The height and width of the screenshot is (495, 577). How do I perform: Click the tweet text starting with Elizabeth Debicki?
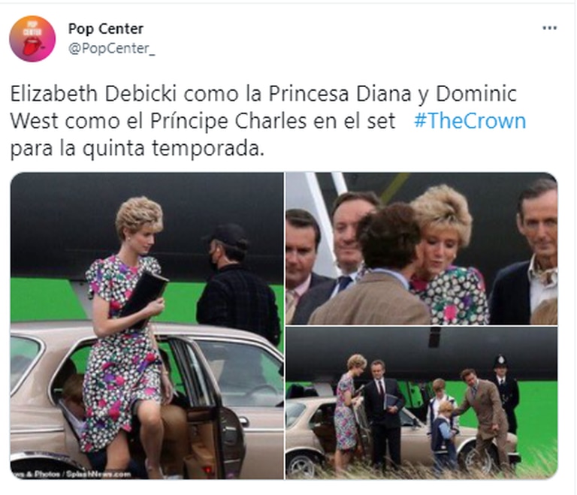(268, 121)
